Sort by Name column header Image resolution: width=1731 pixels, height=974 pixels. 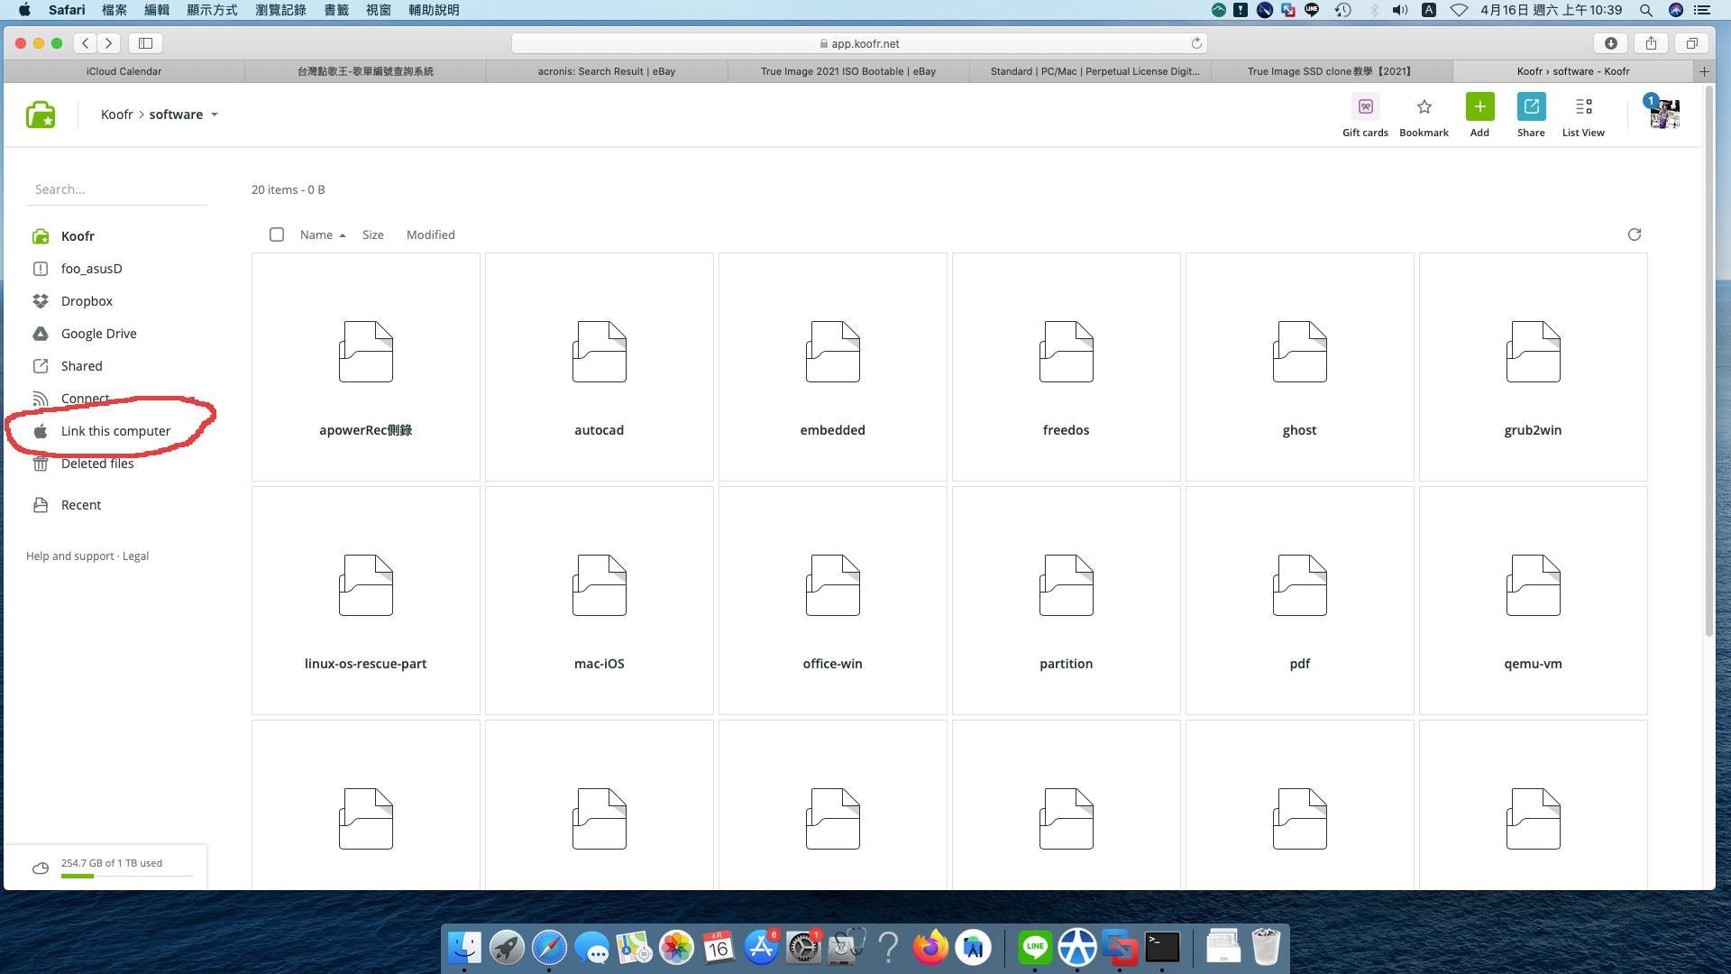316,234
